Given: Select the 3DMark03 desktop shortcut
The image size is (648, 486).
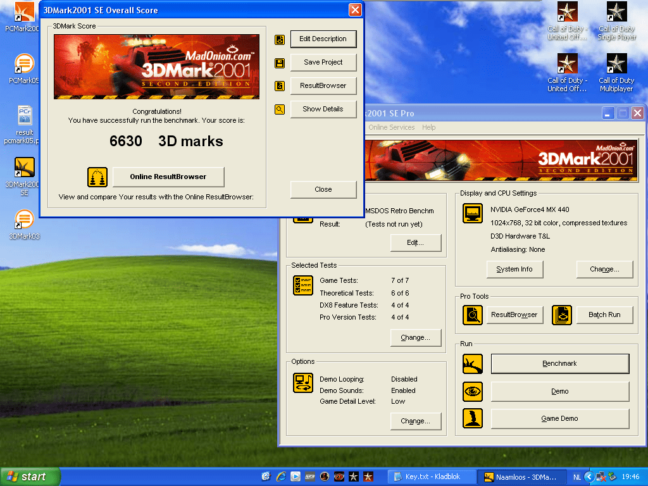Looking at the screenshot, I should (24, 225).
